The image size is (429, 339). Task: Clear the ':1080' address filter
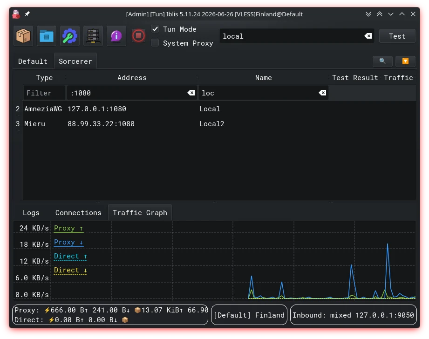(191, 93)
